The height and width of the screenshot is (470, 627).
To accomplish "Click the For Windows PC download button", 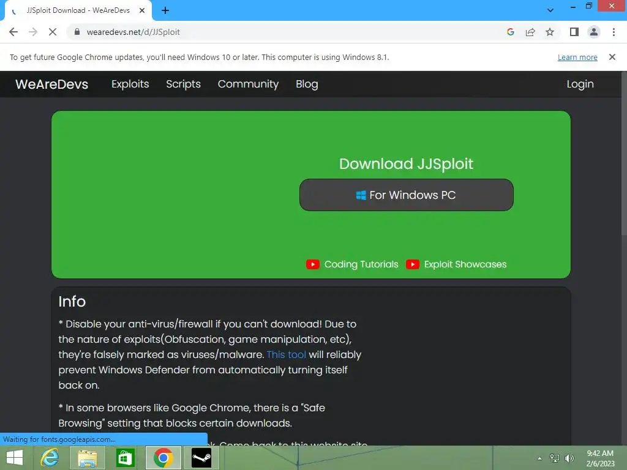I will pyautogui.click(x=407, y=195).
